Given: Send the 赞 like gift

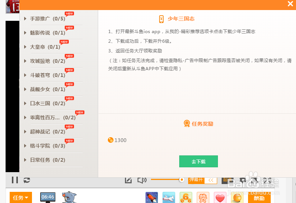Looking at the screenshot, I should 203,197.
